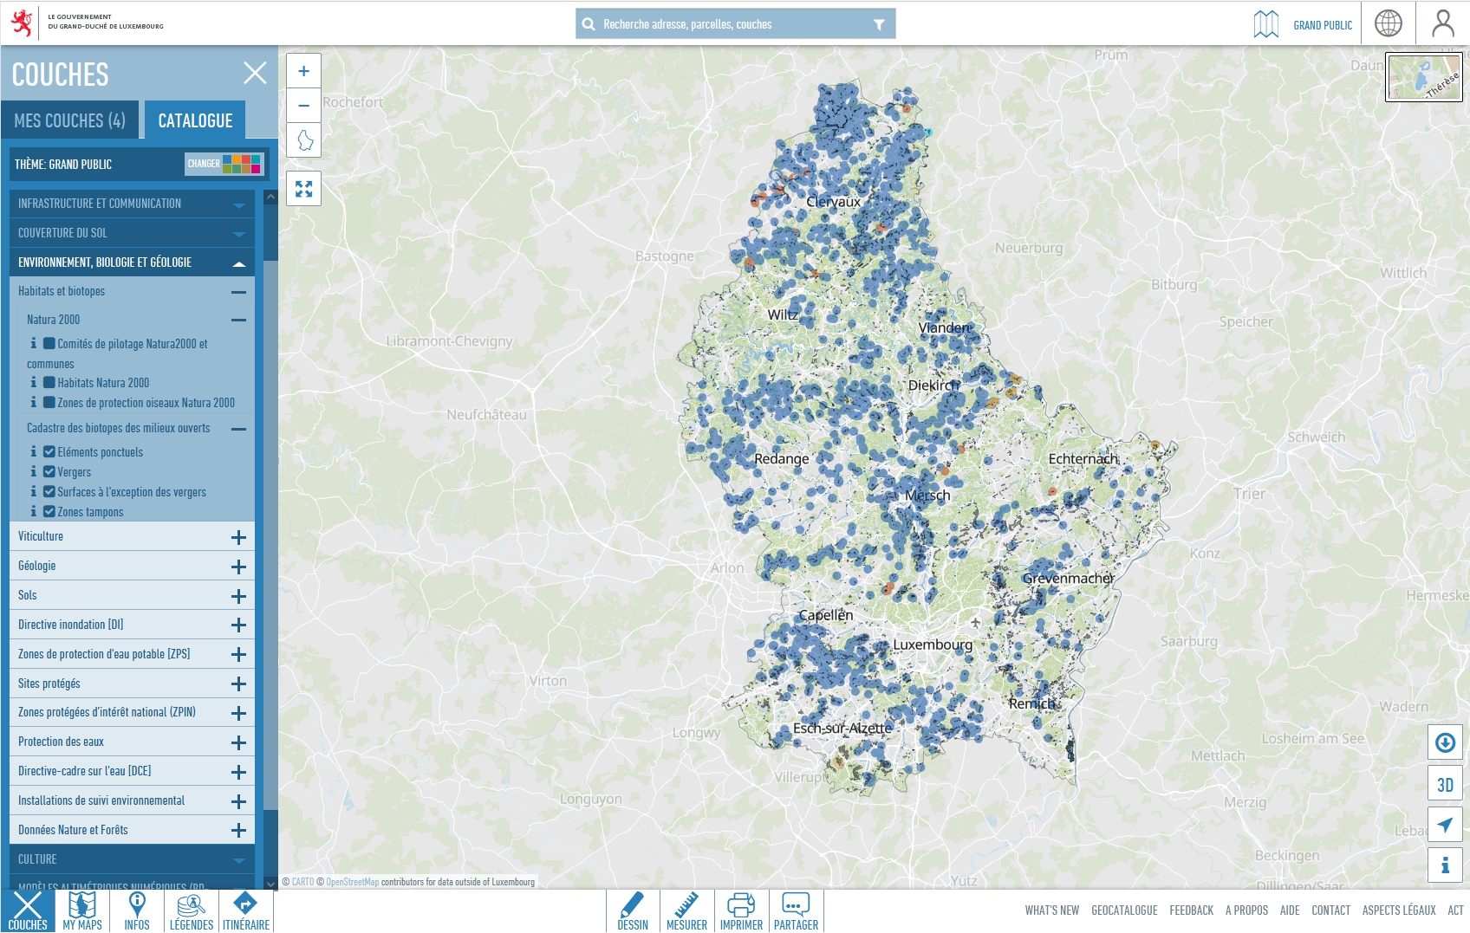Switch to Mes Couches (4) tab

coord(70,120)
